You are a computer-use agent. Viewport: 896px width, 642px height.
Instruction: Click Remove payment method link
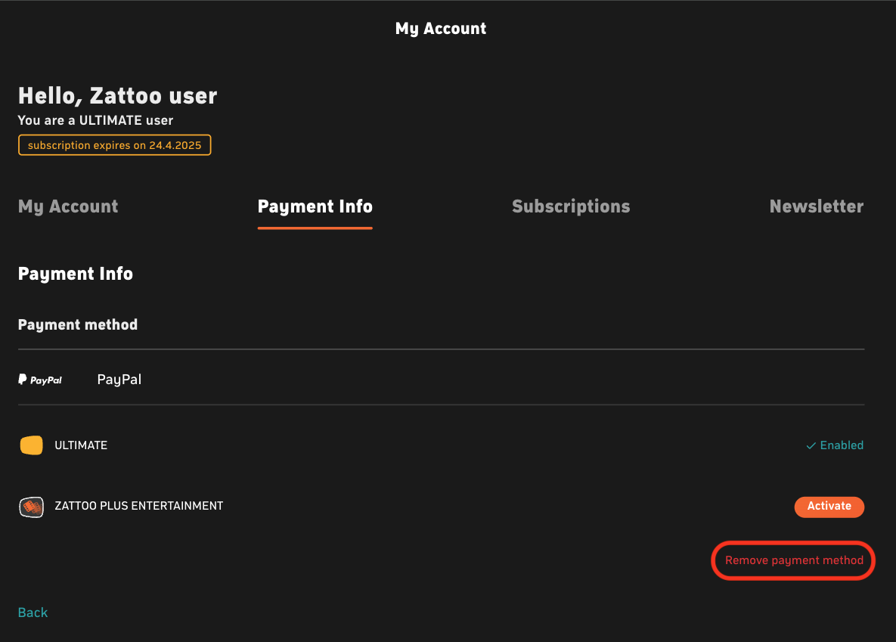coord(794,560)
